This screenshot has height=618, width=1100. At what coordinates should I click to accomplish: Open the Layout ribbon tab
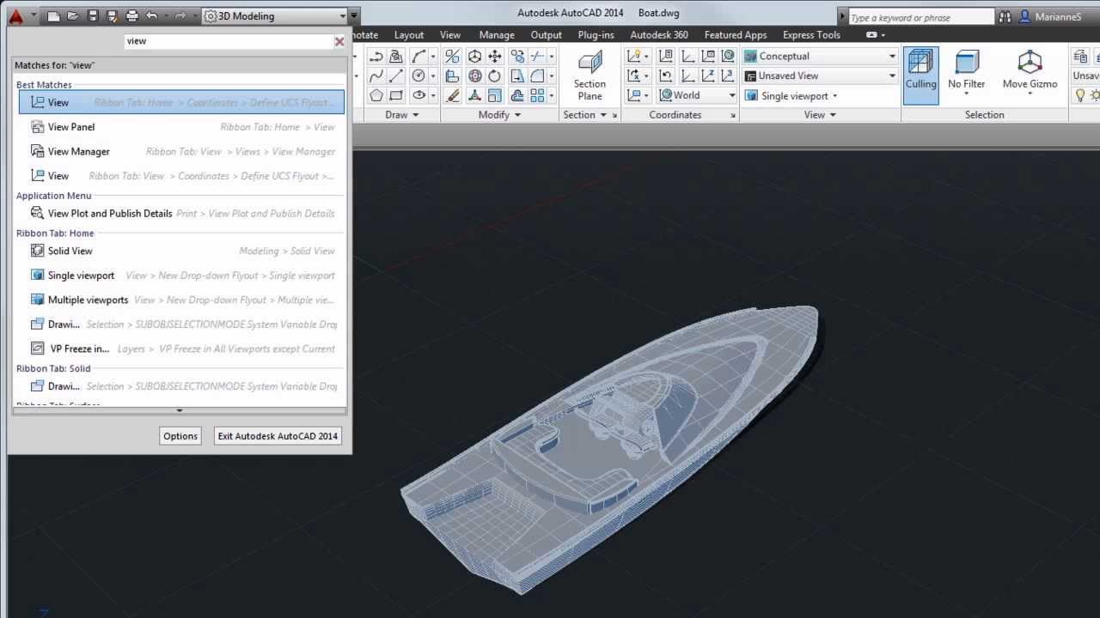point(409,35)
